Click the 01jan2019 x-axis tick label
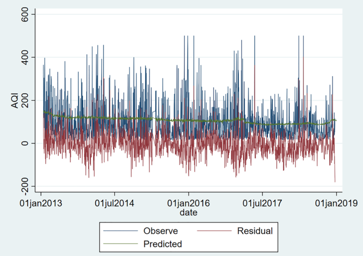The height and width of the screenshot is (256, 363). point(336,204)
